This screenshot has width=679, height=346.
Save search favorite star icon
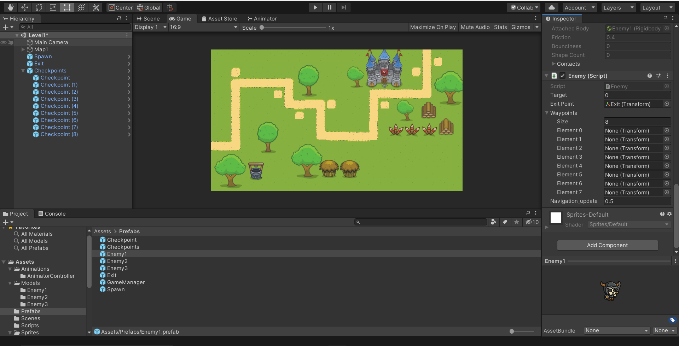click(x=517, y=222)
